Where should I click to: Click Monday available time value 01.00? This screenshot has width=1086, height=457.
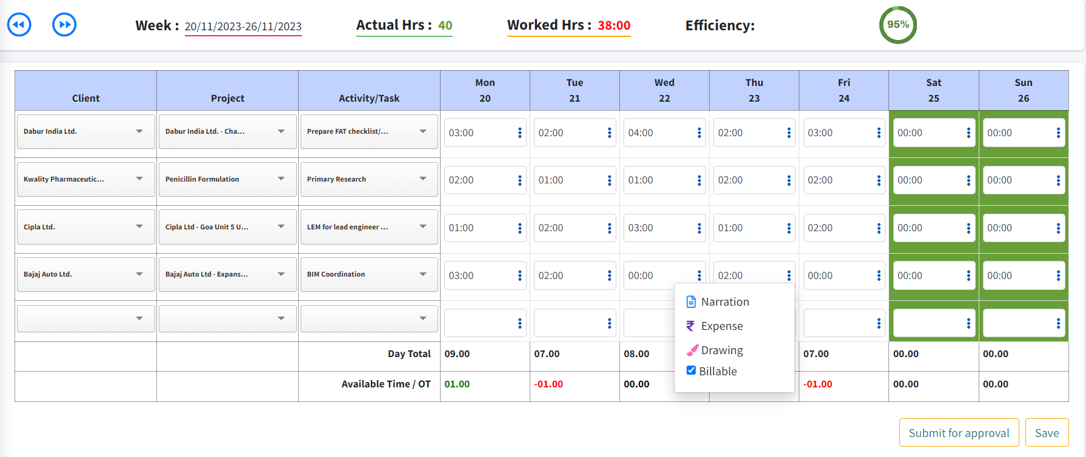(x=457, y=384)
